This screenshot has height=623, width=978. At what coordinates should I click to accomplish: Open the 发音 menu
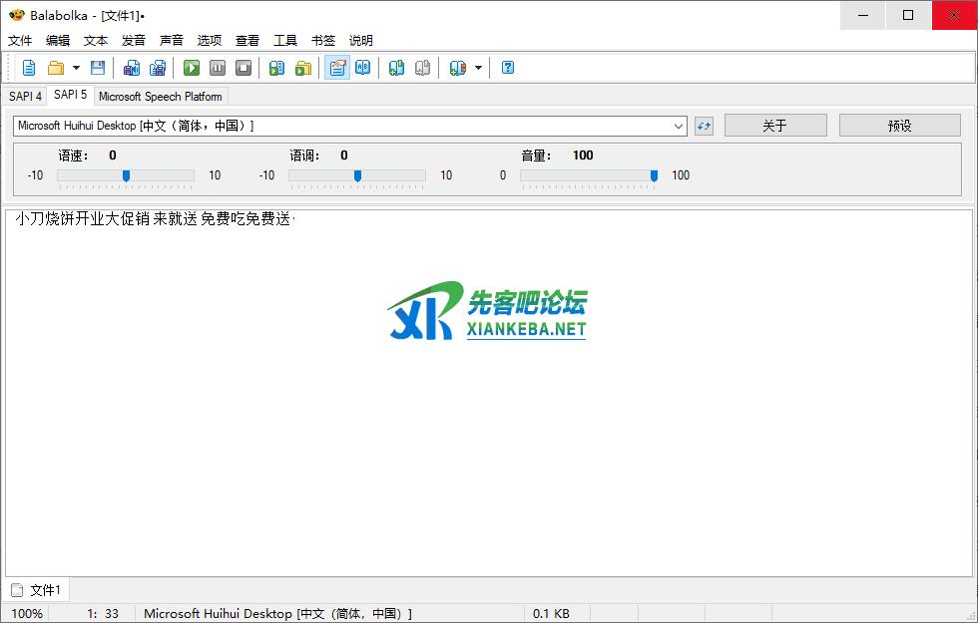pyautogui.click(x=134, y=41)
